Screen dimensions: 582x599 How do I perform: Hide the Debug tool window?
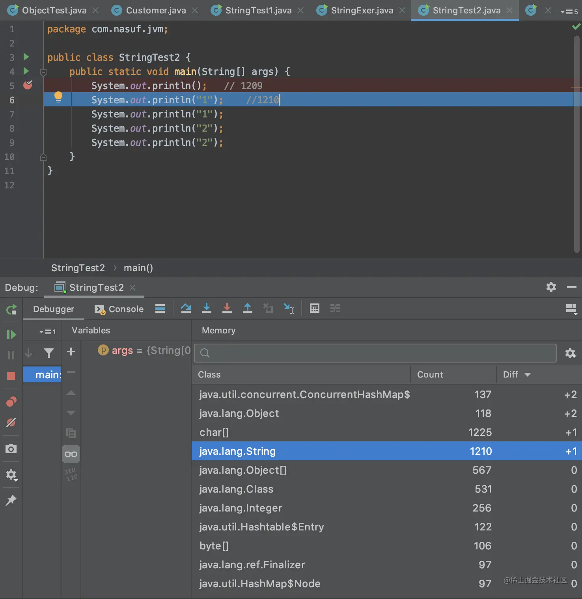tap(572, 287)
